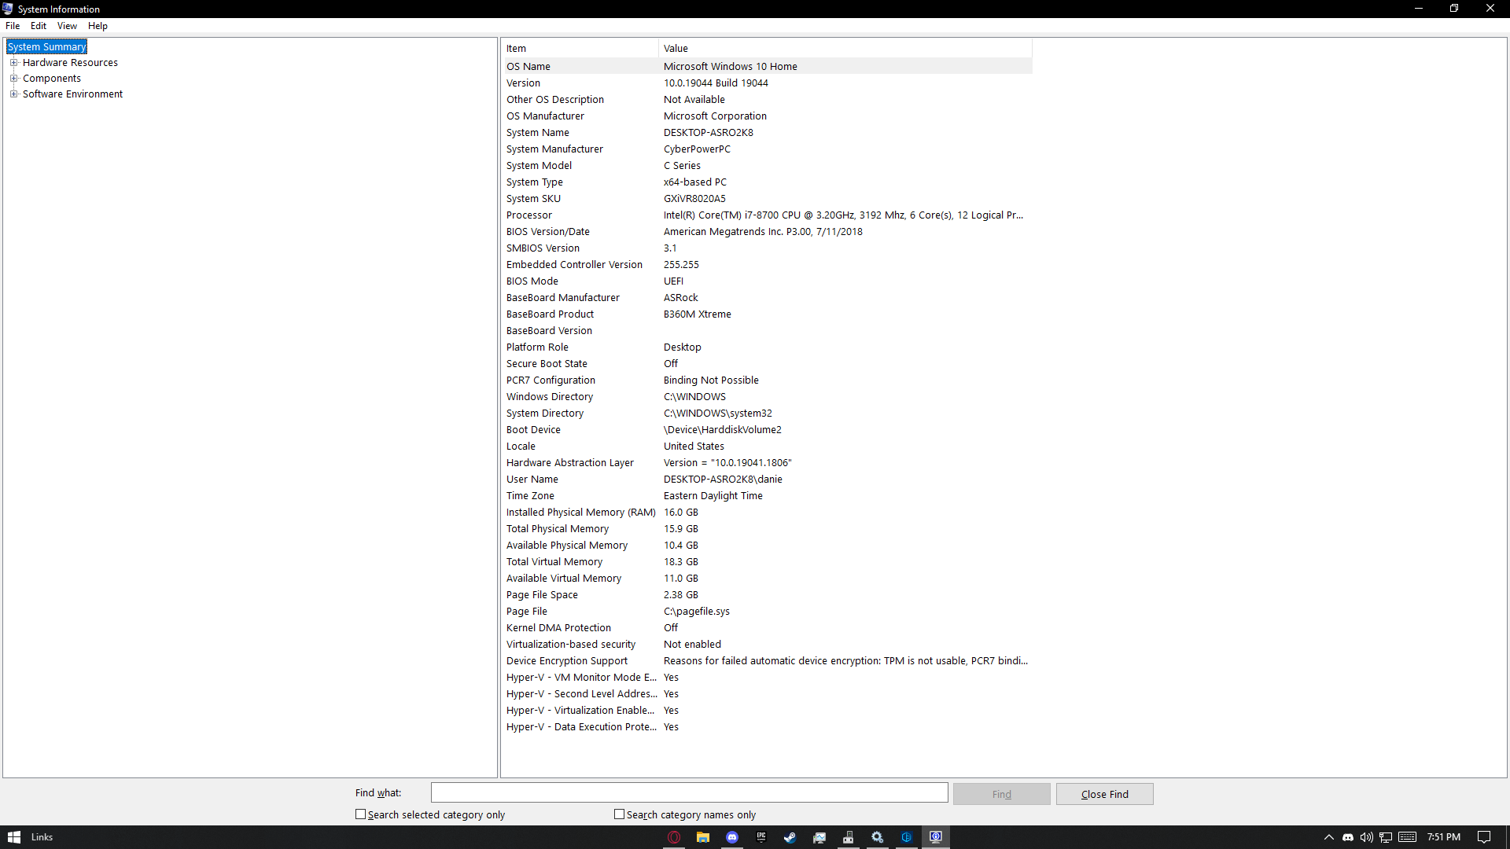The width and height of the screenshot is (1510, 849).
Task: Show hidden system tray icons
Action: click(x=1329, y=837)
